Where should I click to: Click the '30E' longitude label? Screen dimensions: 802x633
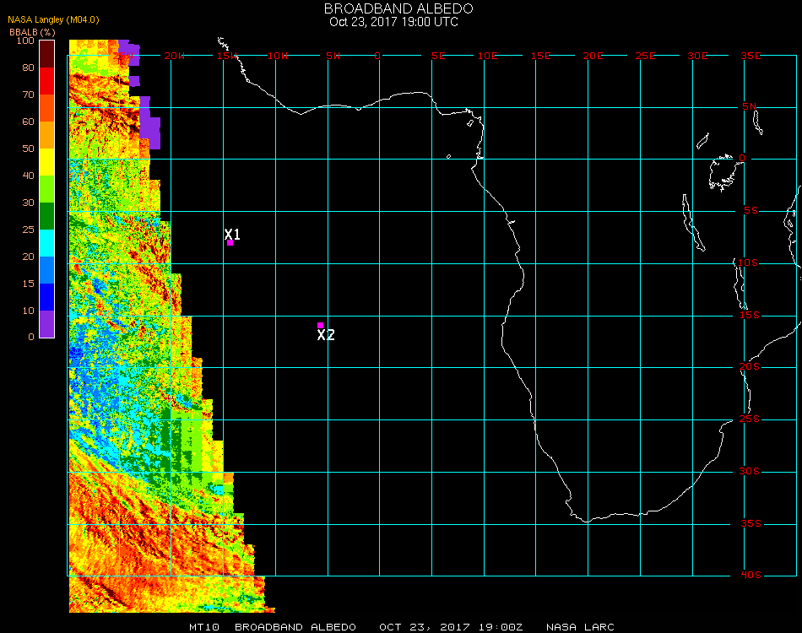697,56
